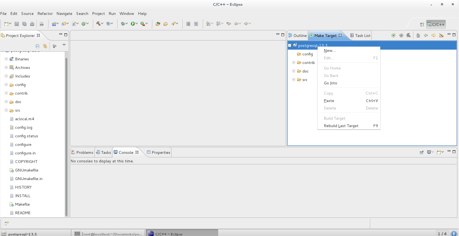This screenshot has width=459, height=236.
Task: Select the C/C++ perspective button
Action: click(x=436, y=24)
